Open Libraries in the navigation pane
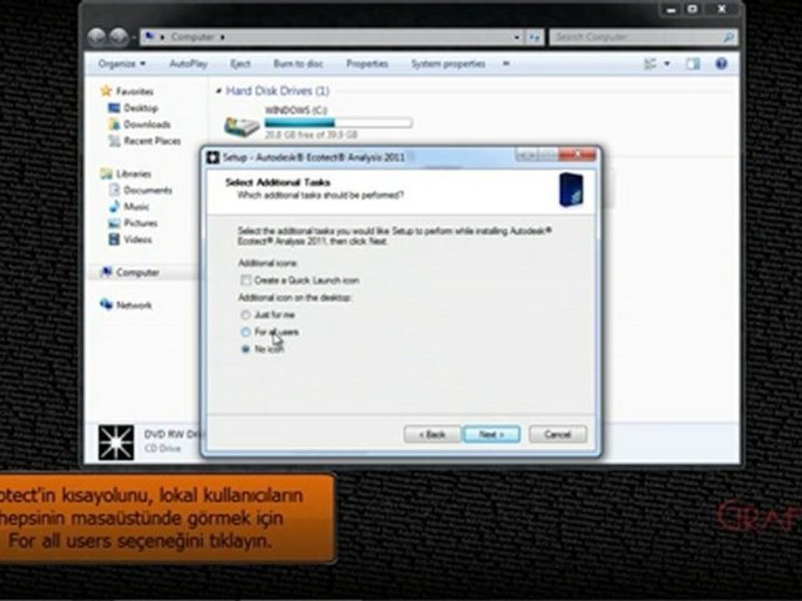This screenshot has height=601, width=802. (x=134, y=174)
